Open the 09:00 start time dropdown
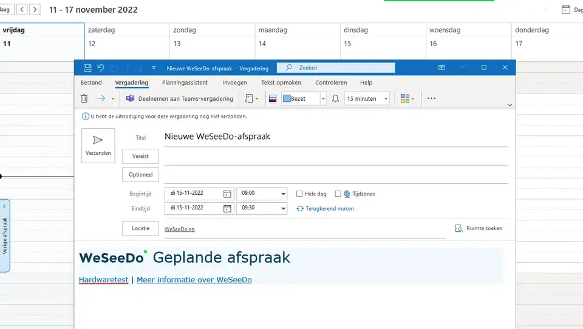The width and height of the screenshot is (583, 329). tap(283, 194)
